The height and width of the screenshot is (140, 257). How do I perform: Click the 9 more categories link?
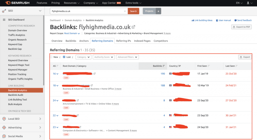click(167, 33)
